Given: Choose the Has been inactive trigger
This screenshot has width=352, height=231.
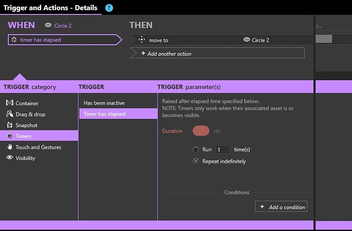Looking at the screenshot, I should tap(104, 103).
